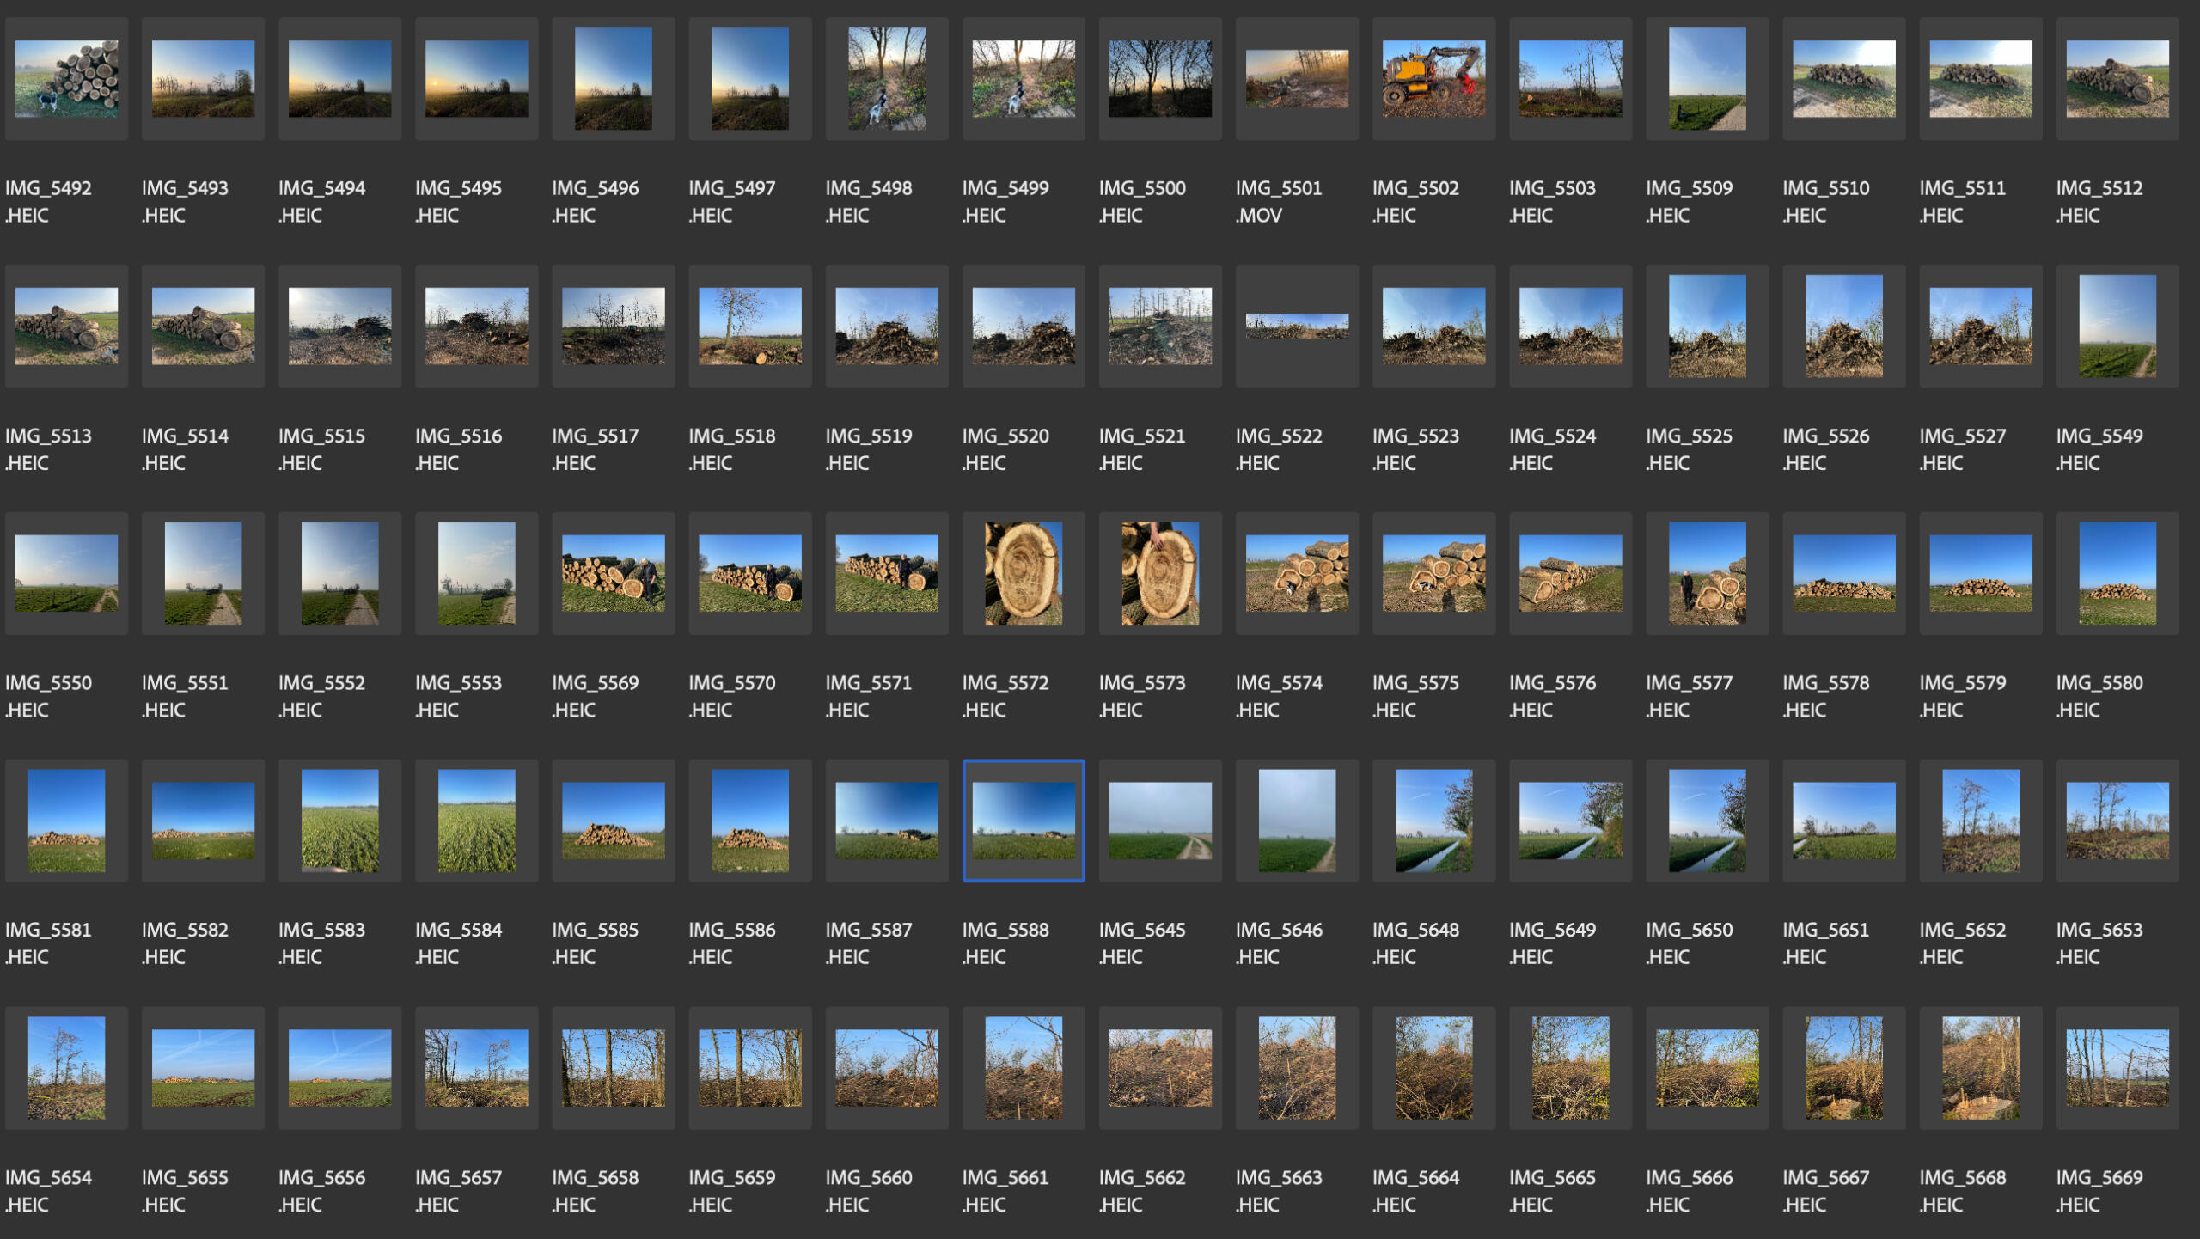Open the IMG_5492.HEIC log pile thumbnail

click(x=66, y=78)
